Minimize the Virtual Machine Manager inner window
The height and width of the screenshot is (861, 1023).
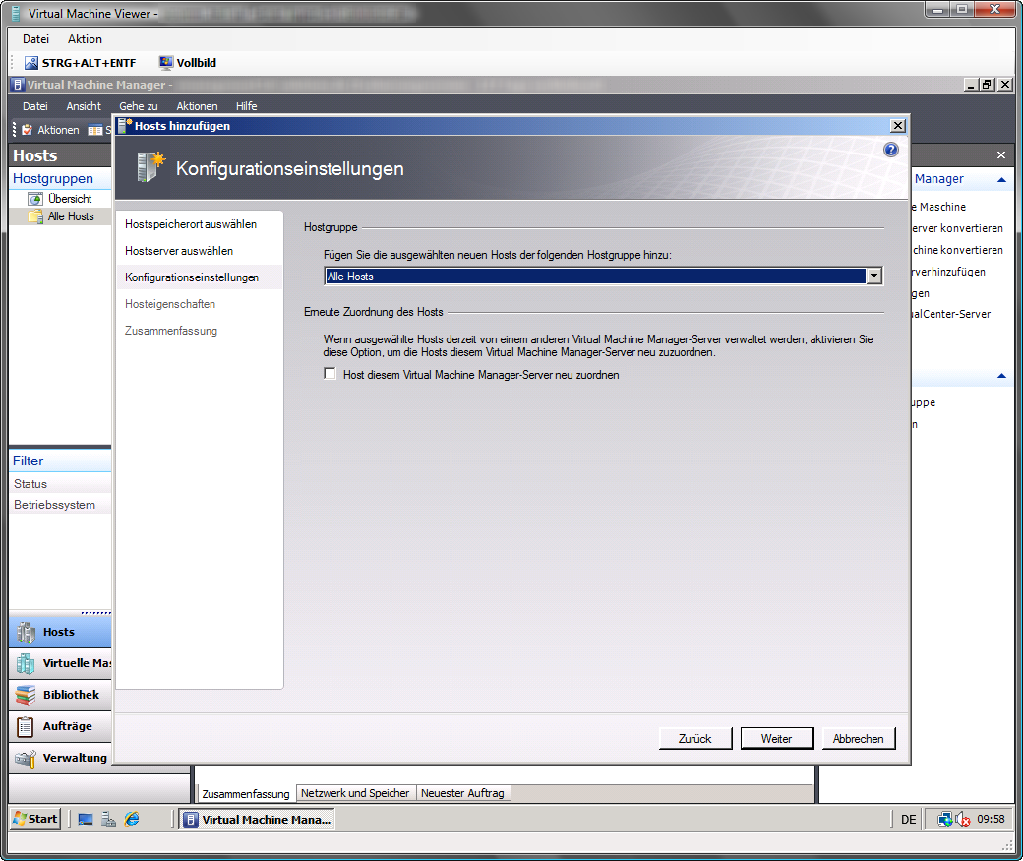pos(972,85)
